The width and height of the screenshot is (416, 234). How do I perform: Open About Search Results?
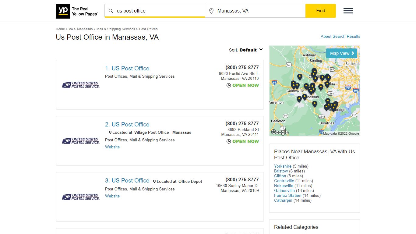pyautogui.click(x=340, y=36)
